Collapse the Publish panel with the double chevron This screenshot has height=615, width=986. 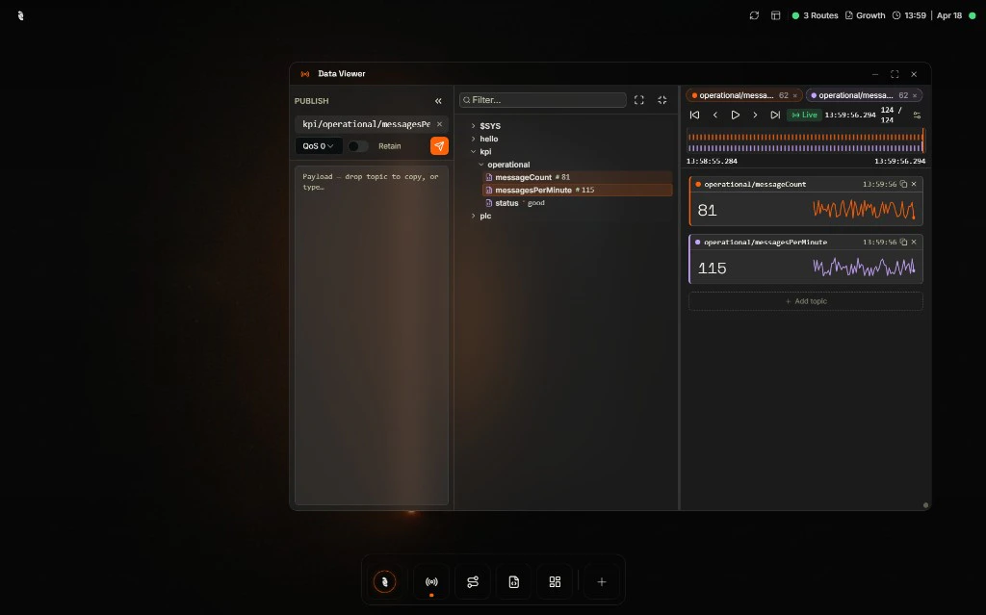click(x=438, y=101)
